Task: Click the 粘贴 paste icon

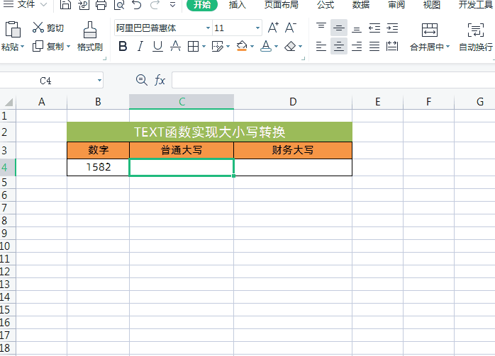Action: (13, 30)
